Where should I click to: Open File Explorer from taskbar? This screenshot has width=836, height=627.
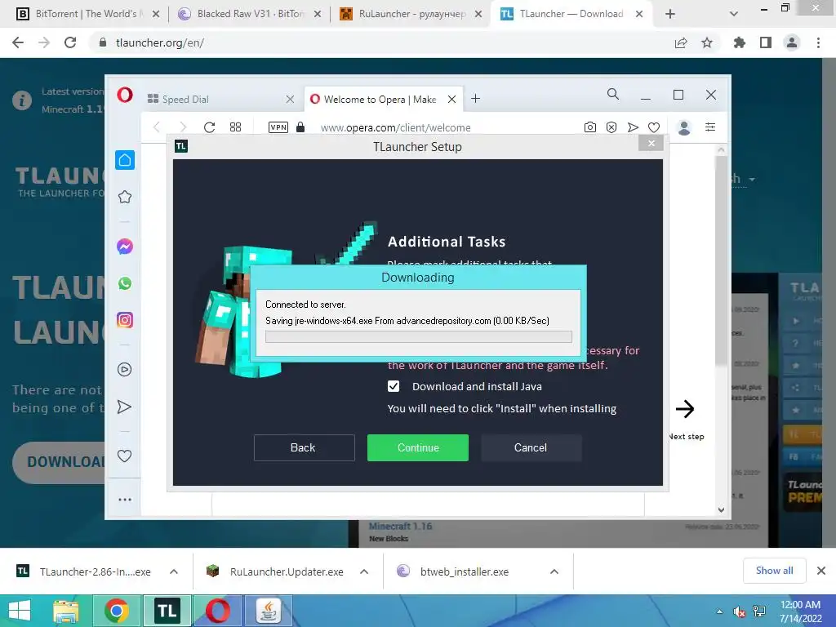tap(66, 611)
